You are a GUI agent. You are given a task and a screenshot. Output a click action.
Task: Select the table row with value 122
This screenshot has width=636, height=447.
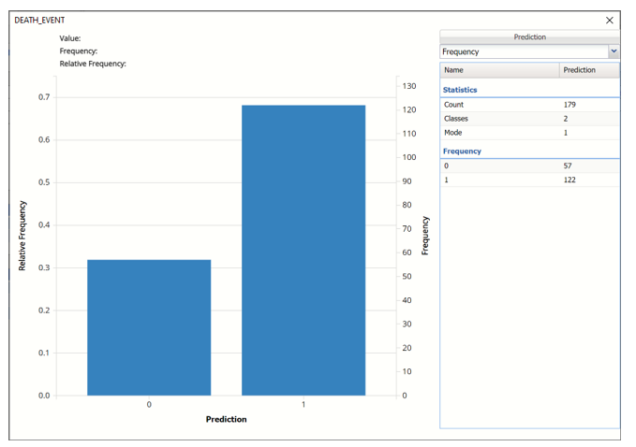(529, 180)
